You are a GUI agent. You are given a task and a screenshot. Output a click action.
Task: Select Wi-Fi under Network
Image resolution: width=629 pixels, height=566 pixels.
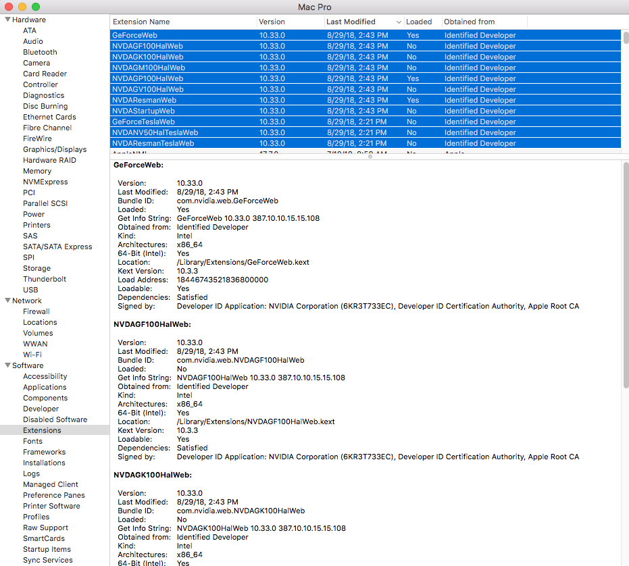[x=32, y=355]
